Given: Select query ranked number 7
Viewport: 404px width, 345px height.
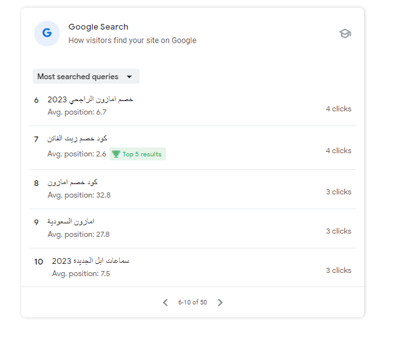Looking at the screenshot, I should [77, 139].
